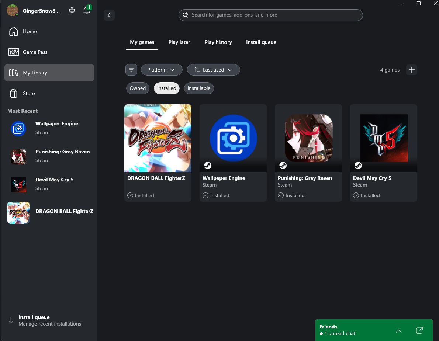Click the search games input field

pos(270,15)
